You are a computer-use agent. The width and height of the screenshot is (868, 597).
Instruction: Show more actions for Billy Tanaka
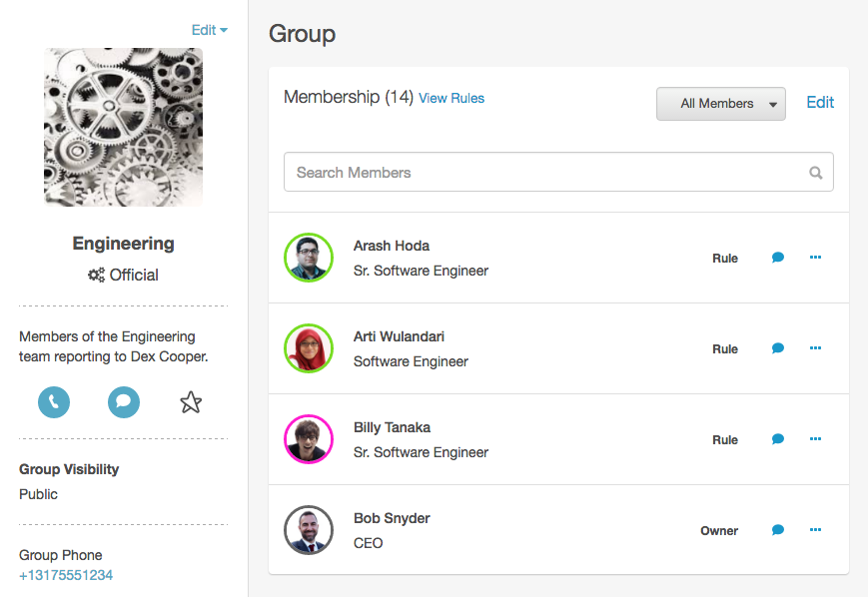815,439
